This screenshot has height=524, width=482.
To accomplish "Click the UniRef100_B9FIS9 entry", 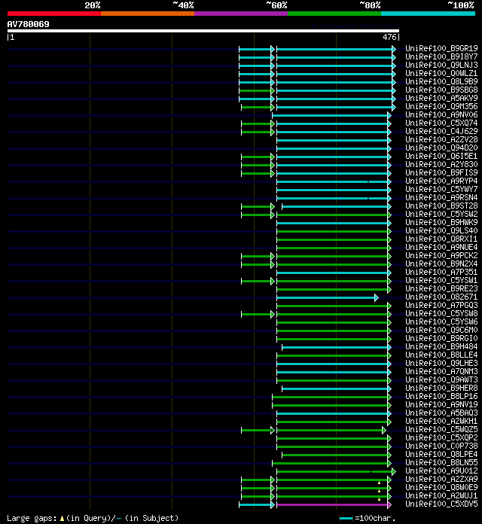I will coord(441,173).
